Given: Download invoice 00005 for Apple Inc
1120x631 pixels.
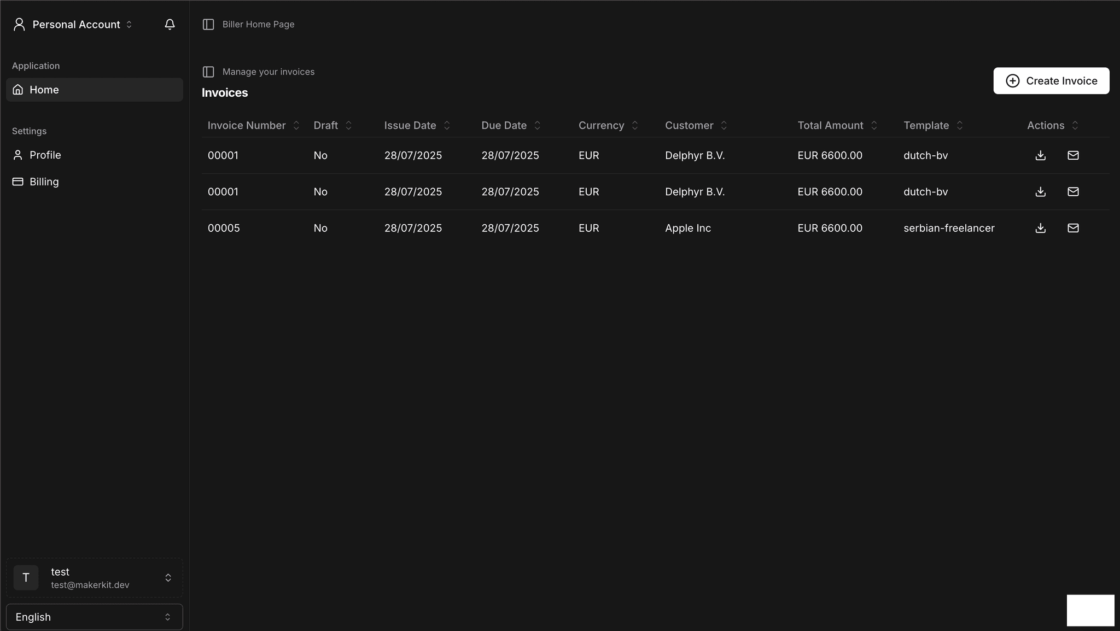Looking at the screenshot, I should [x=1040, y=228].
